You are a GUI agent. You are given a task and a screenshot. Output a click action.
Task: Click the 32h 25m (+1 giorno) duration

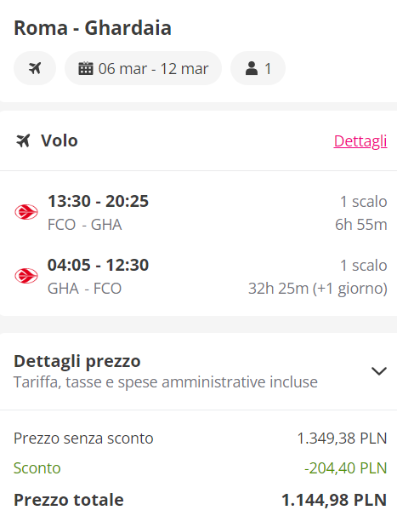(318, 289)
